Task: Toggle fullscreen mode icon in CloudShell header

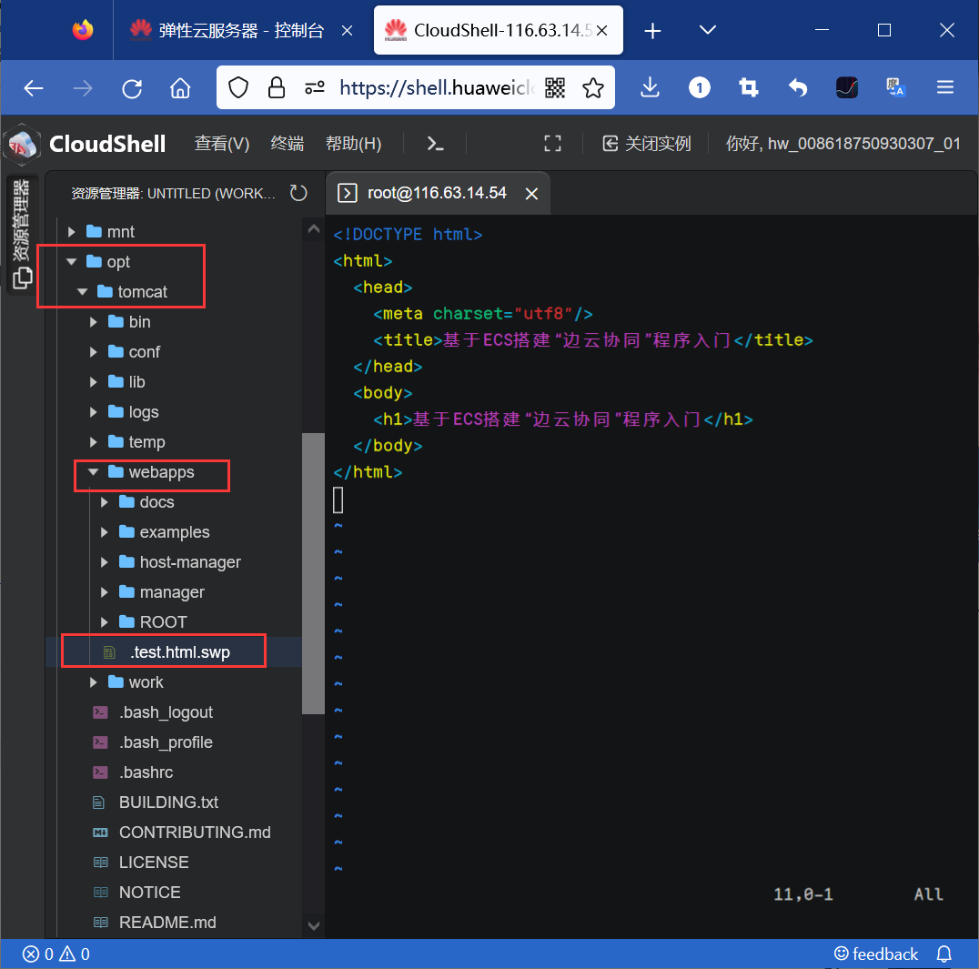Action: [x=552, y=143]
